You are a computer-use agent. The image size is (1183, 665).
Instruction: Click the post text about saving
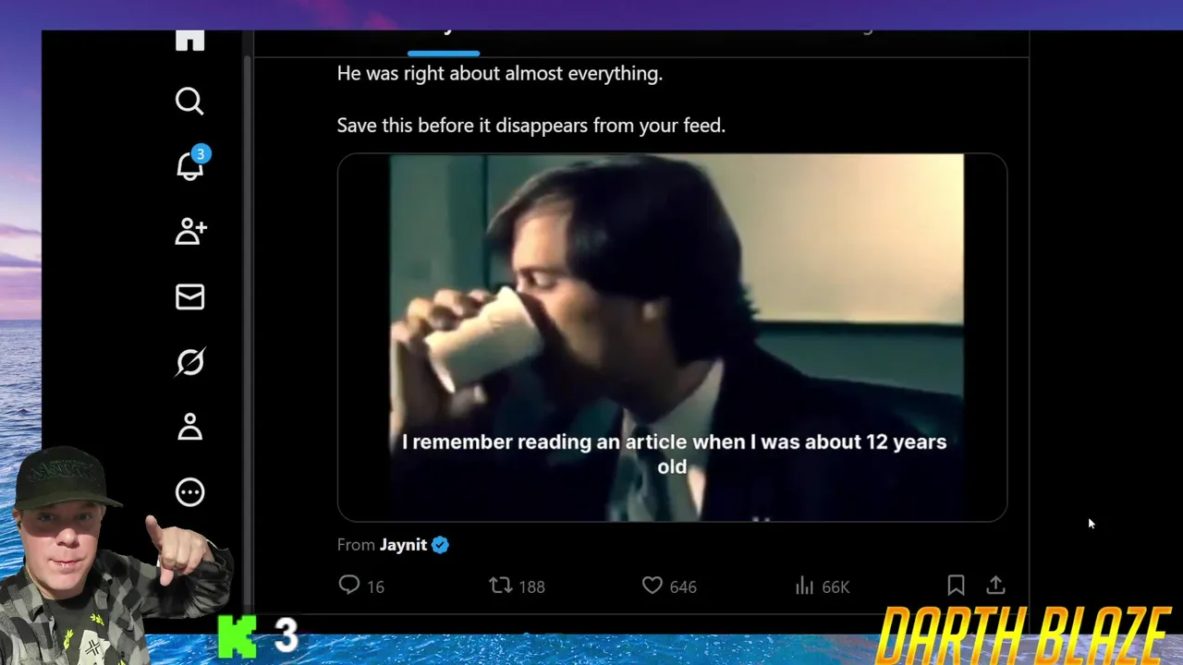pos(531,126)
